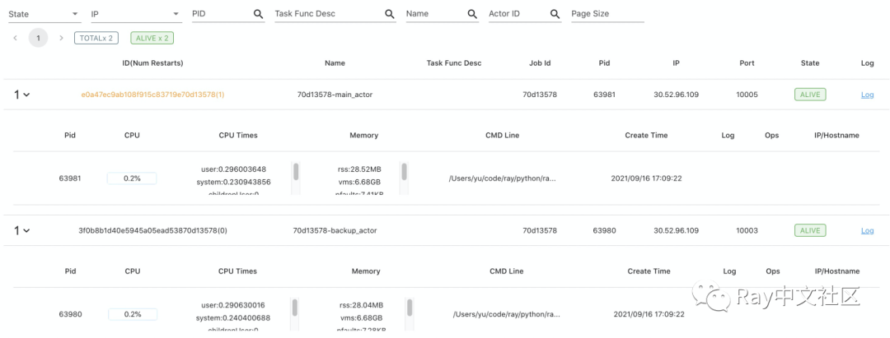Click the Task Func Desc search icon
Viewport: 890px width, 338px height.
[x=390, y=14]
